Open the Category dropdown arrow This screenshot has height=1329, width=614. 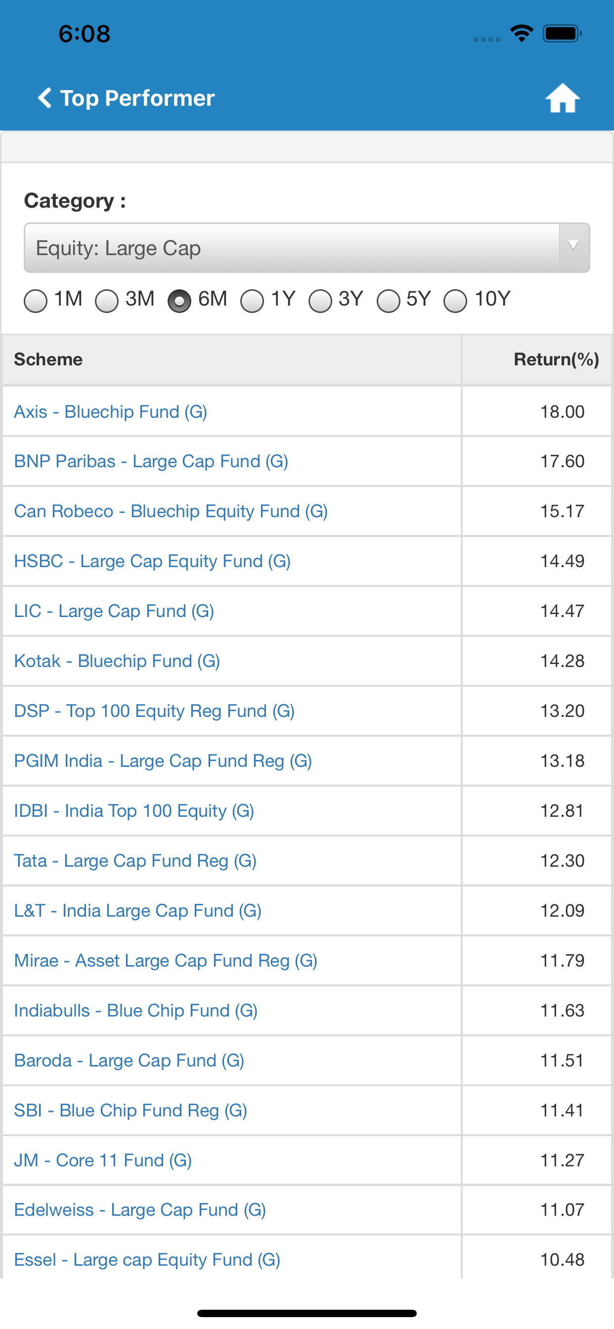coord(573,247)
